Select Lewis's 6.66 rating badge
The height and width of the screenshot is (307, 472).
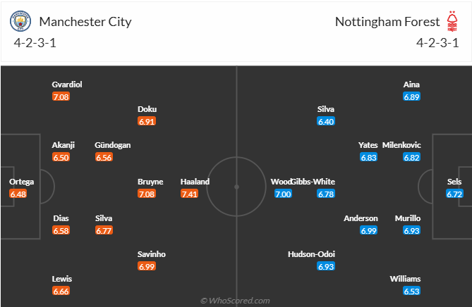61,291
